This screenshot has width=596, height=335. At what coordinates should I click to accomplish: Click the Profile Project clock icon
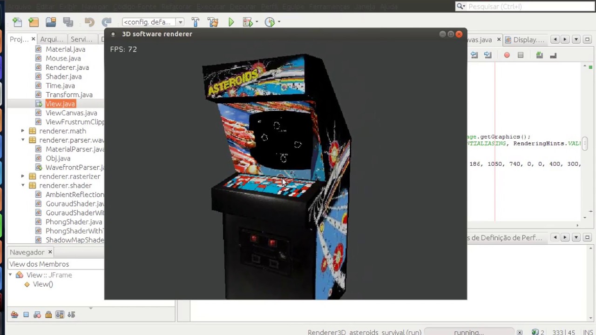(270, 22)
